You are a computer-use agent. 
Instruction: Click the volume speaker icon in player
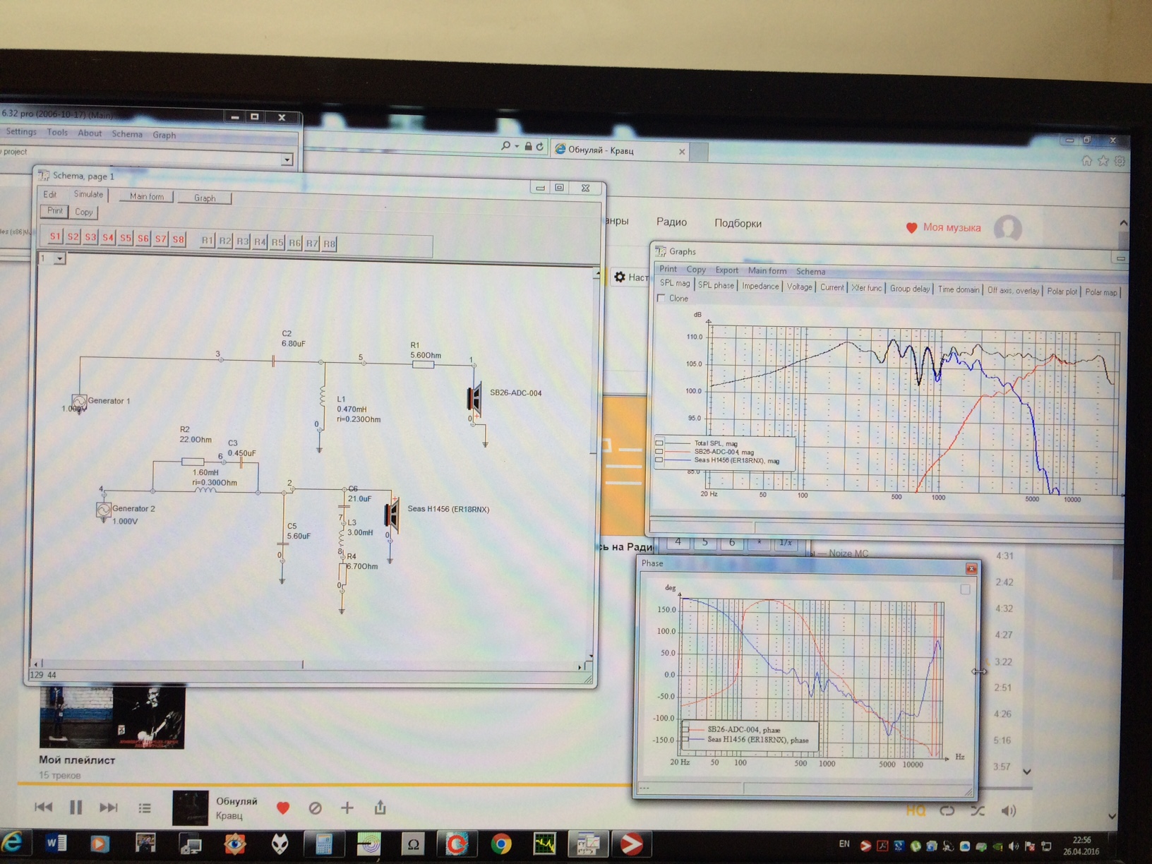pyautogui.click(x=1009, y=810)
